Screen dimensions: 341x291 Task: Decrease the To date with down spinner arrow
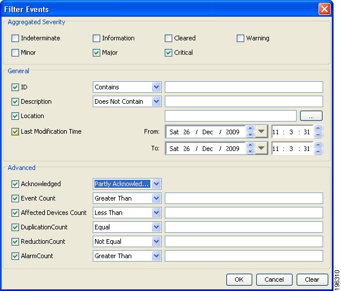250,151
